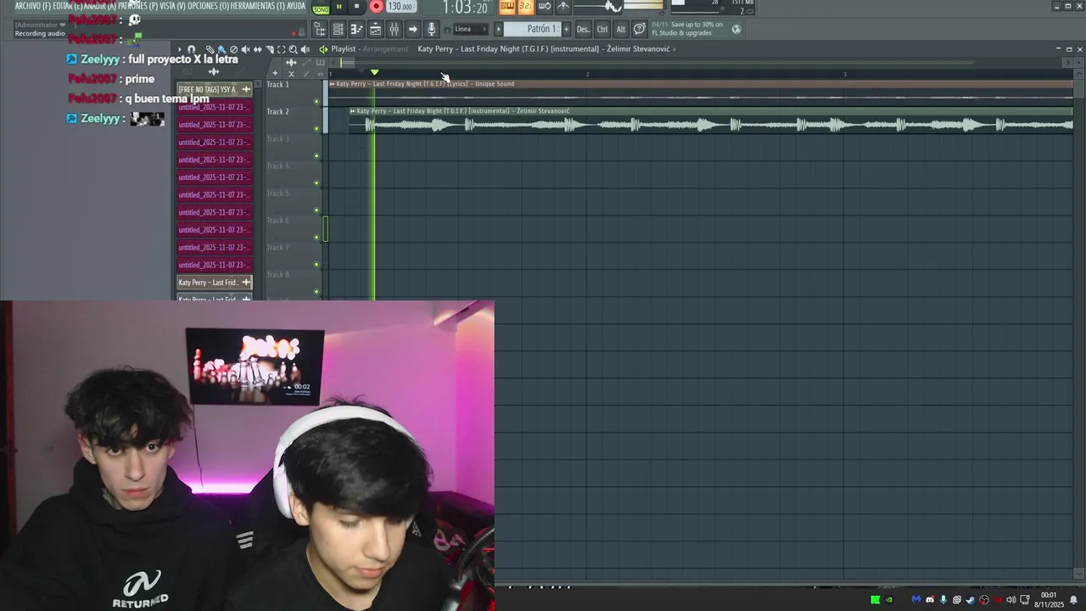Open the Browser view icon in toolbar
Screen dimensions: 1086x611
[x=320, y=30]
